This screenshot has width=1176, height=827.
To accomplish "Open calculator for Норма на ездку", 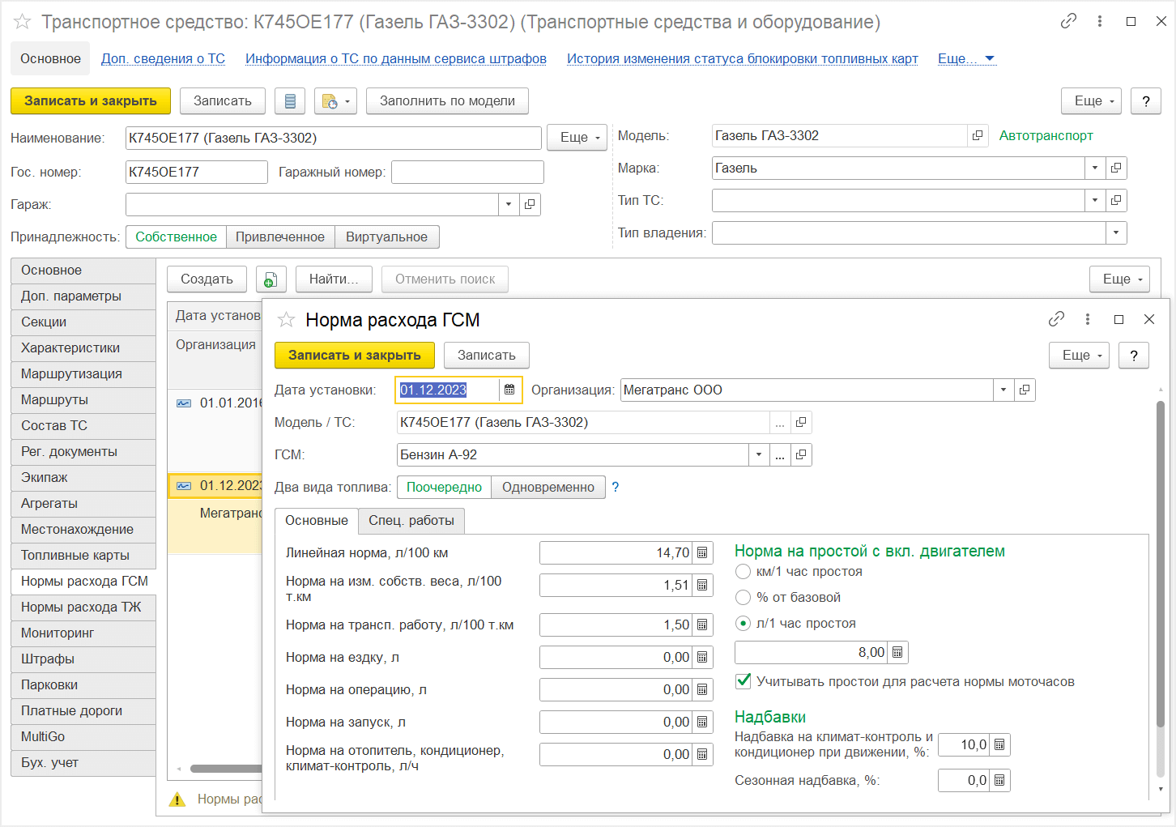I will coord(702,657).
